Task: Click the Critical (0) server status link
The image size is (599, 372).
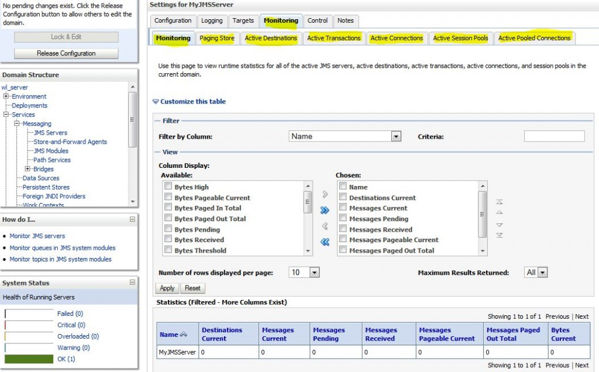Action: 71,325
